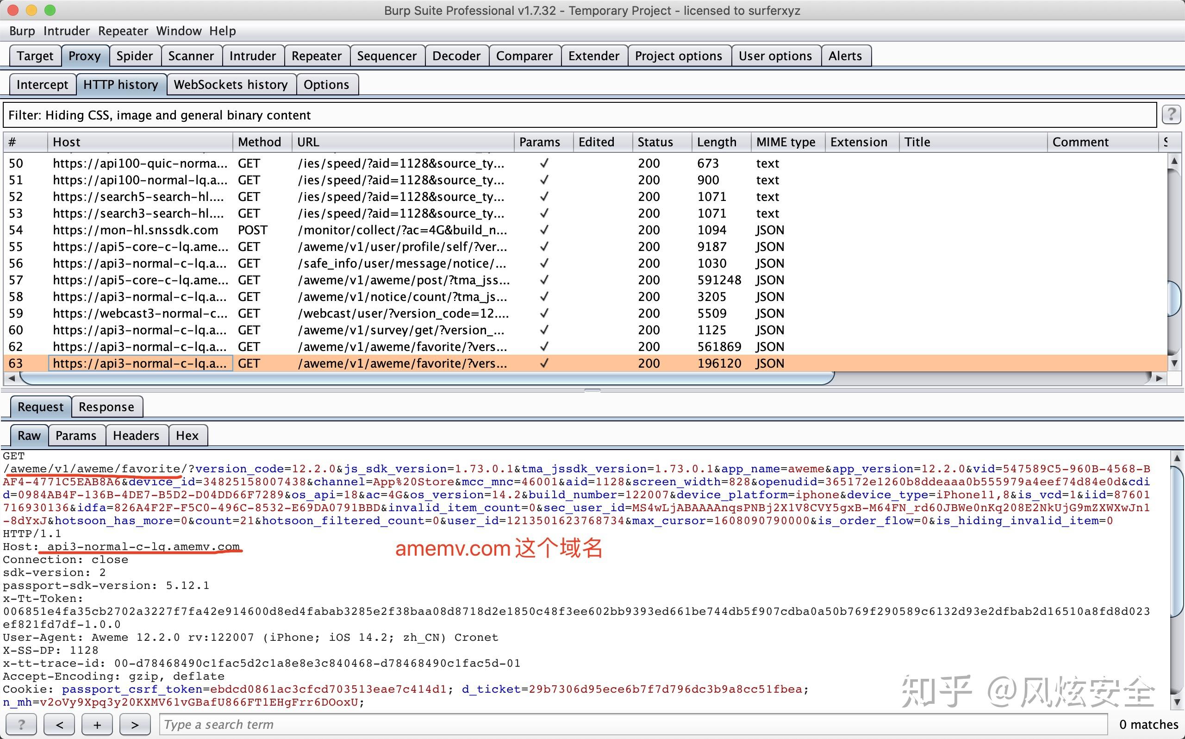This screenshot has width=1185, height=739.
Task: Switch to WebSockets history tab
Action: pos(231,83)
